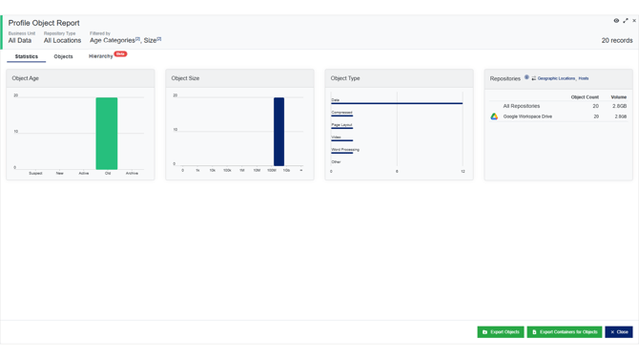This screenshot has width=639, height=359.
Task: Click the Object Type panel title
Action: 345,78
